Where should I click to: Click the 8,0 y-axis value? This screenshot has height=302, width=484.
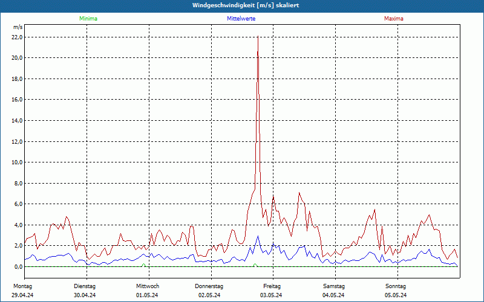[x=19, y=184]
